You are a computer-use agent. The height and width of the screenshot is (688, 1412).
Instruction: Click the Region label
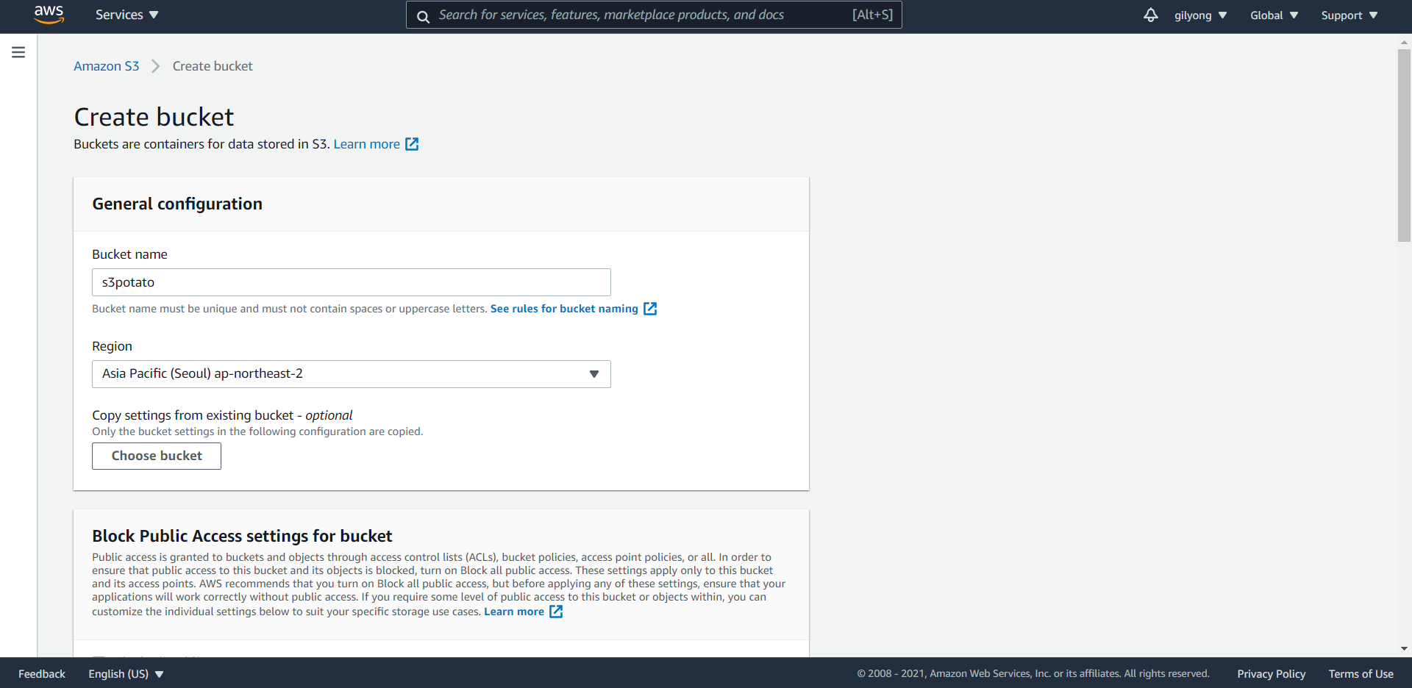tap(112, 346)
